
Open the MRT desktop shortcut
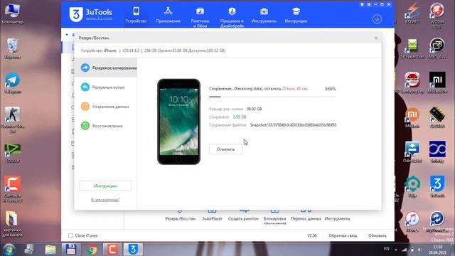click(x=437, y=48)
